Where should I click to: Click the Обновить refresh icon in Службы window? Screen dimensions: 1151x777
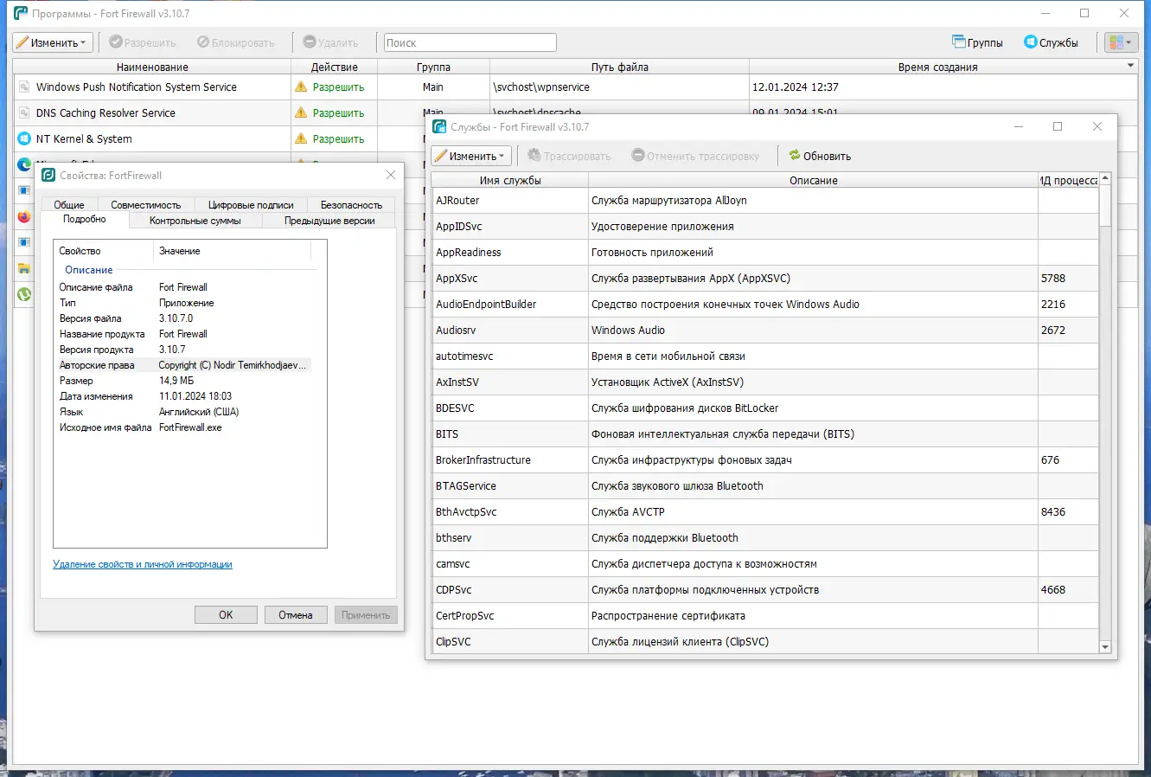tap(796, 156)
